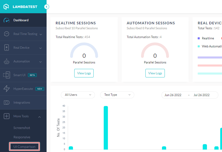This screenshot has height=152, width=222.
Task: Collapse the left navigation sidebar
Action: pyautogui.click(x=47, y=7)
